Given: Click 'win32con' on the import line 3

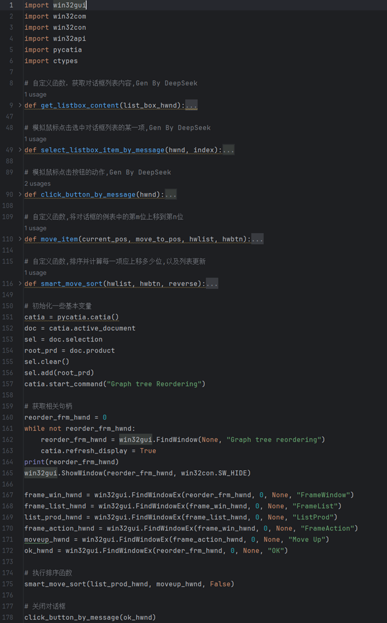Looking at the screenshot, I should coord(70,28).
